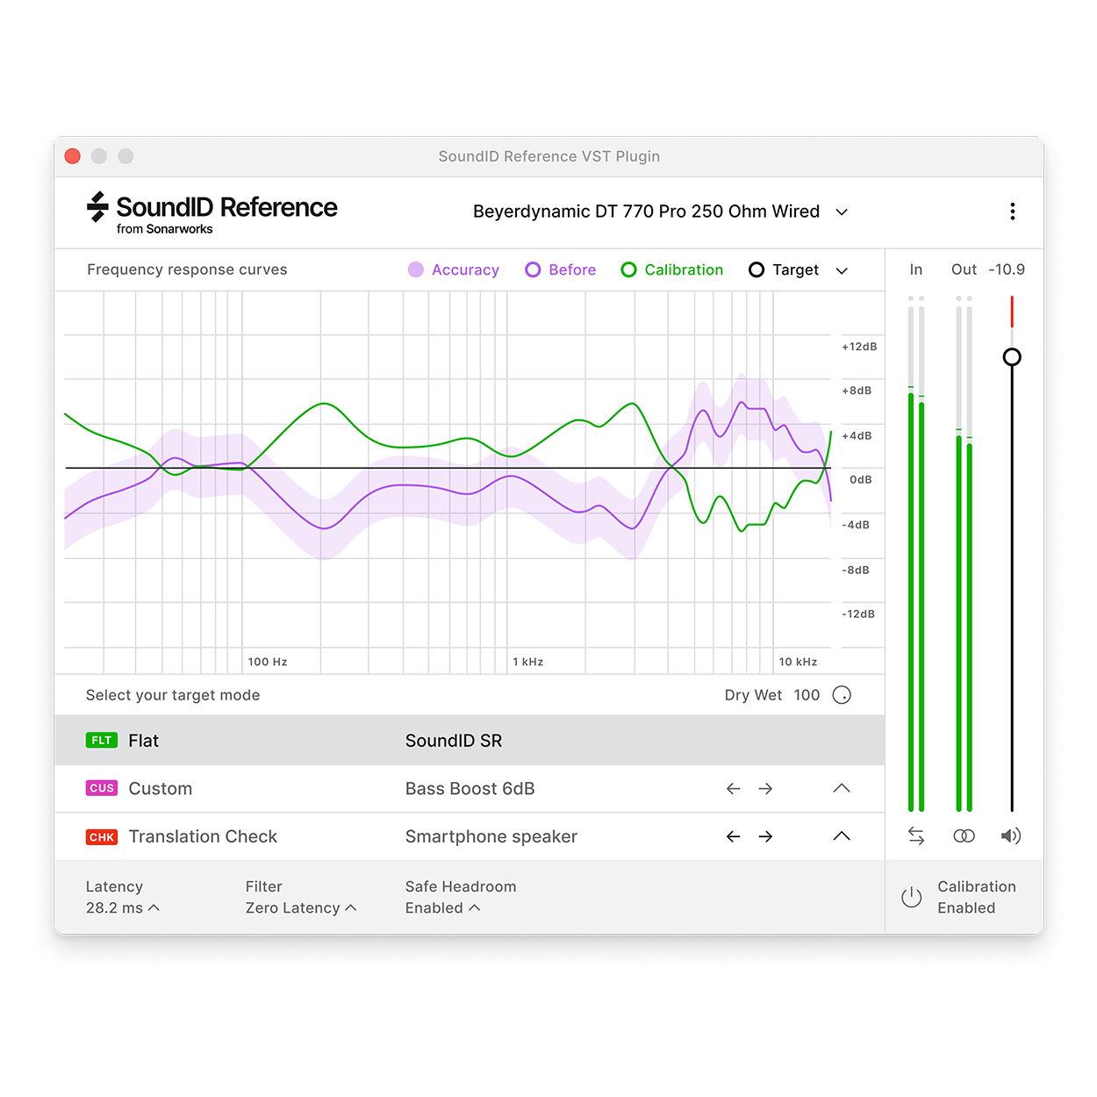Click the '+12dB' scale label
1097x1097 pixels.
(x=859, y=347)
